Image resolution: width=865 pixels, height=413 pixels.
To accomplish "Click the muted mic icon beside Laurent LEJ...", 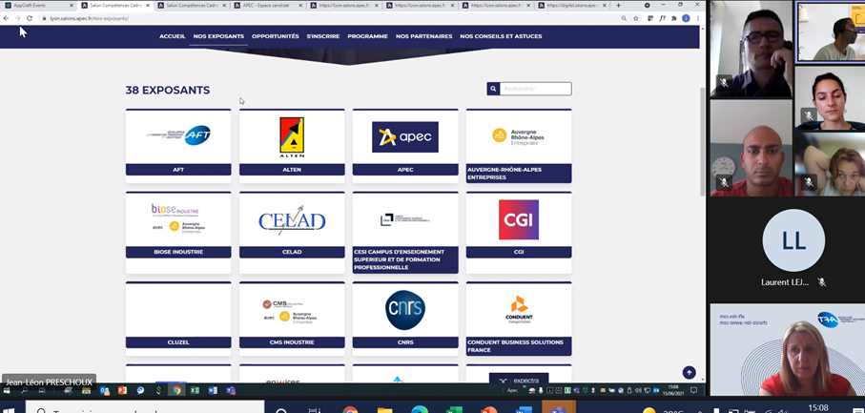I will click(821, 281).
